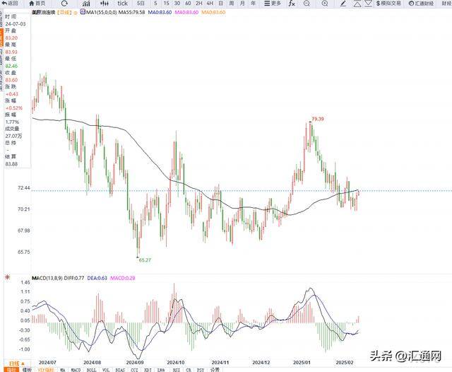Click the MA1 indicator settings icon
This screenshot has width=452, height=372.
click(x=83, y=12)
